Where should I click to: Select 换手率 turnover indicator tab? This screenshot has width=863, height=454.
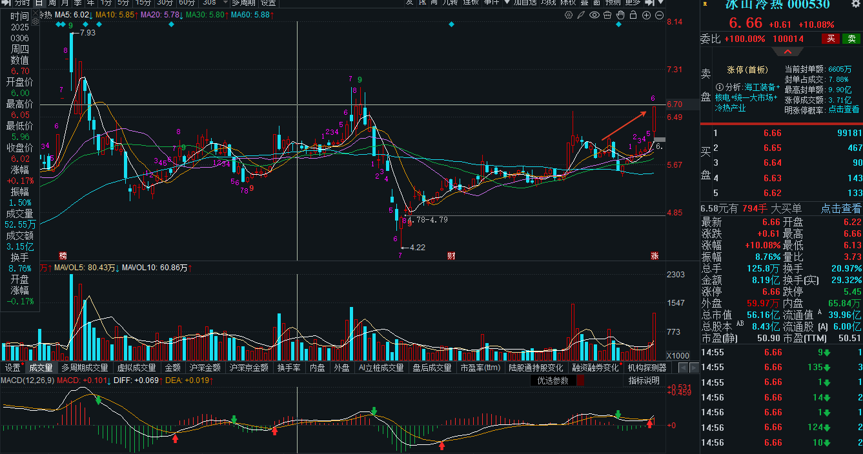coord(289,368)
